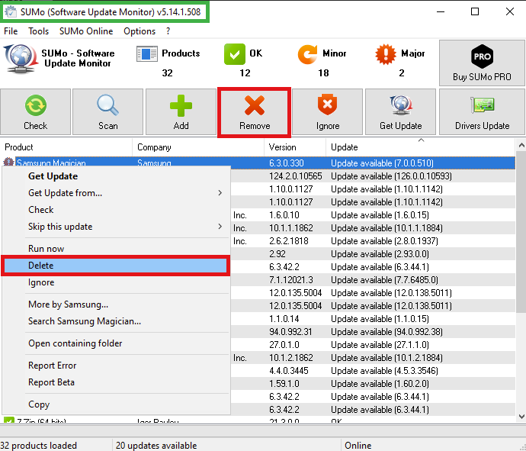The image size is (526, 451).
Task: Open Drivers Update tool
Action: 482,112
